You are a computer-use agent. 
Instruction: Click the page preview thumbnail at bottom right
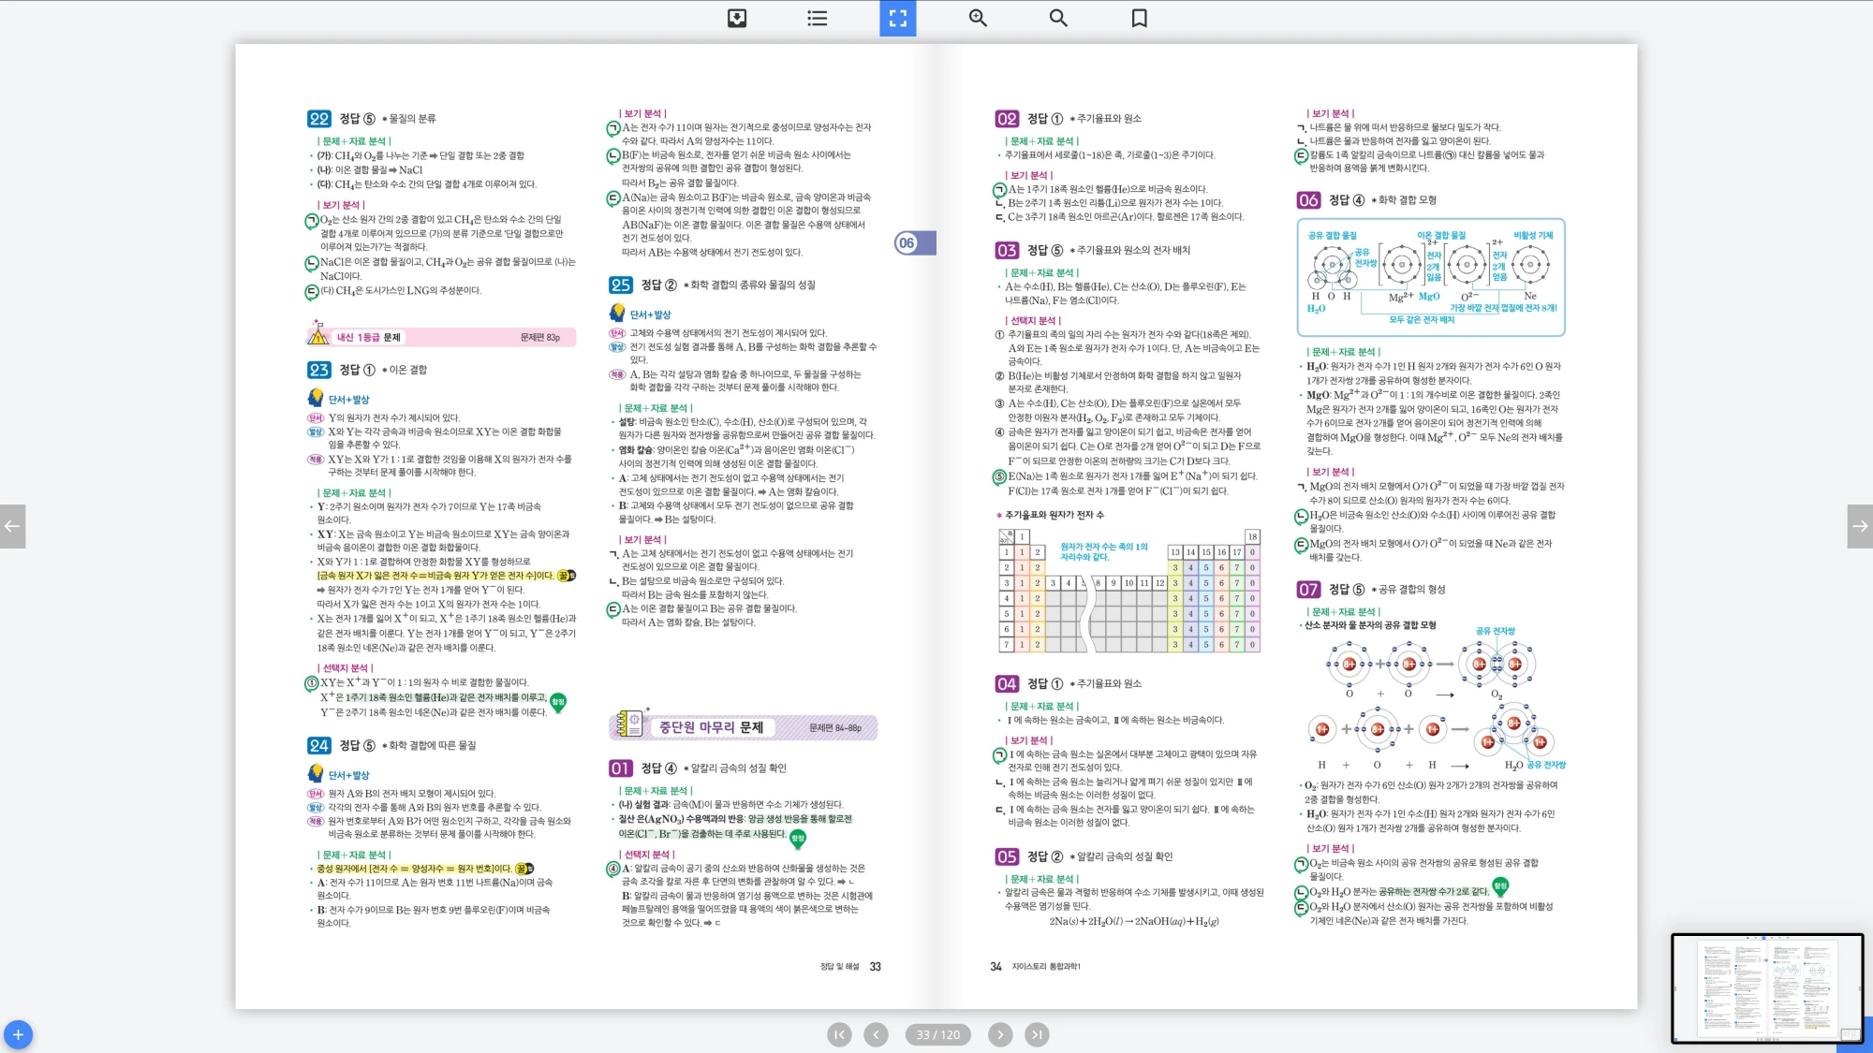click(1766, 987)
